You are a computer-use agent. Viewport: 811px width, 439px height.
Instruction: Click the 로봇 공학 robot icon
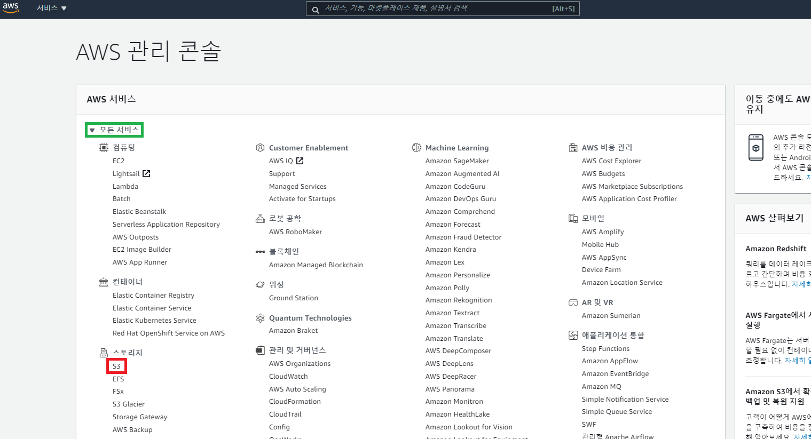(x=260, y=219)
